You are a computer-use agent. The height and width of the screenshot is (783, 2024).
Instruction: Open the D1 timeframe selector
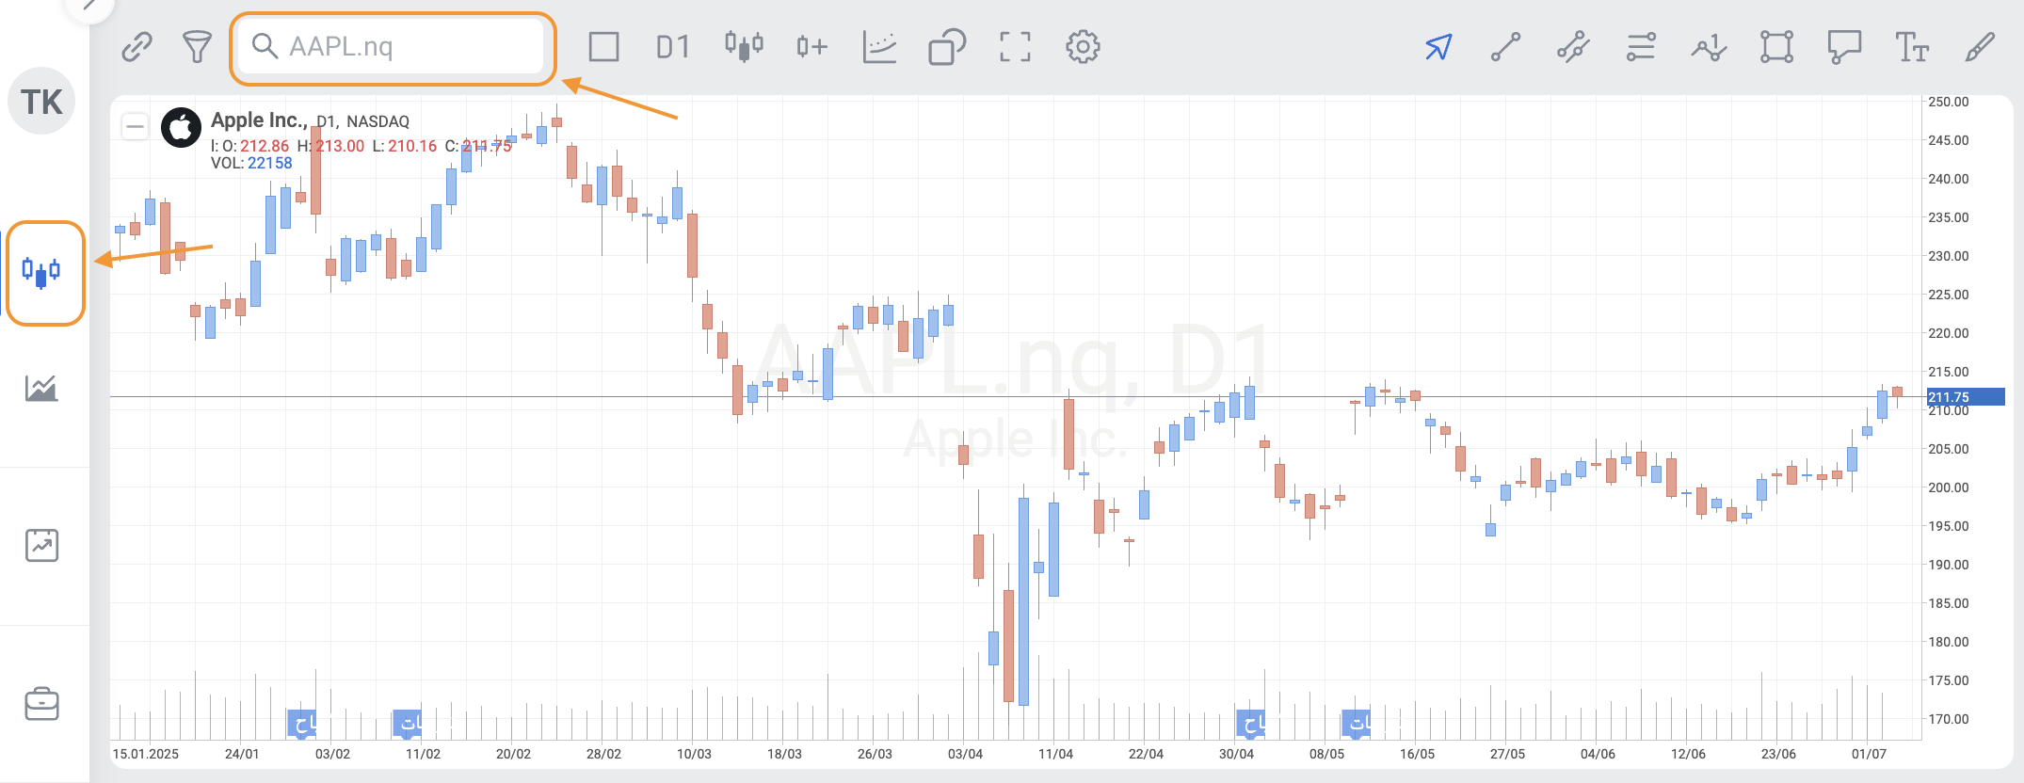click(672, 46)
